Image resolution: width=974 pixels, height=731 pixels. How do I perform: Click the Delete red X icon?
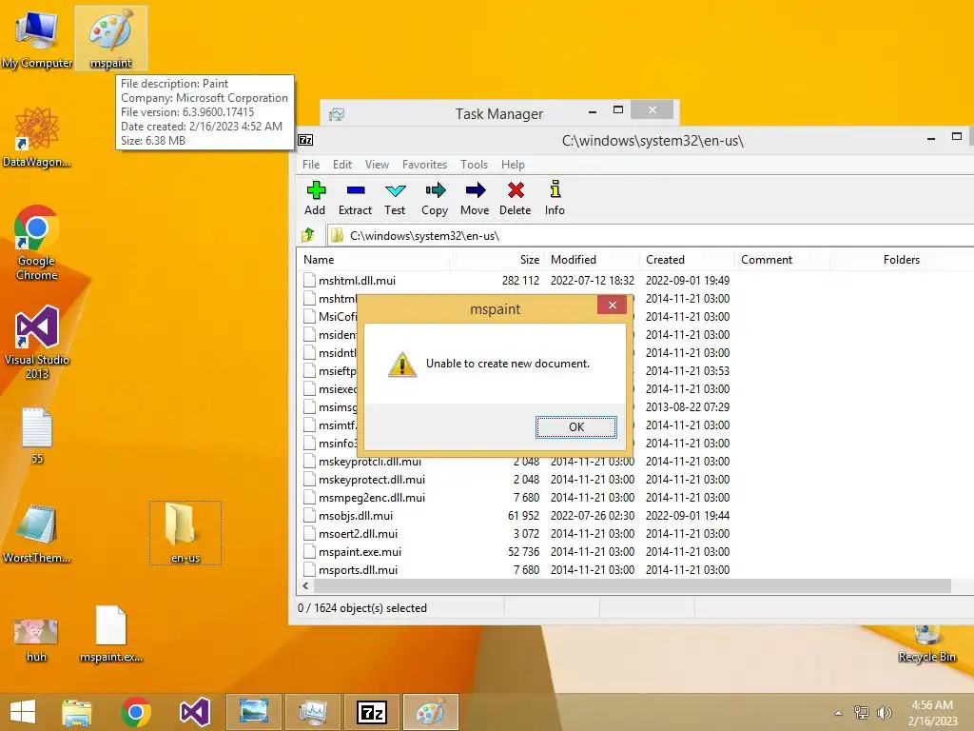point(516,190)
